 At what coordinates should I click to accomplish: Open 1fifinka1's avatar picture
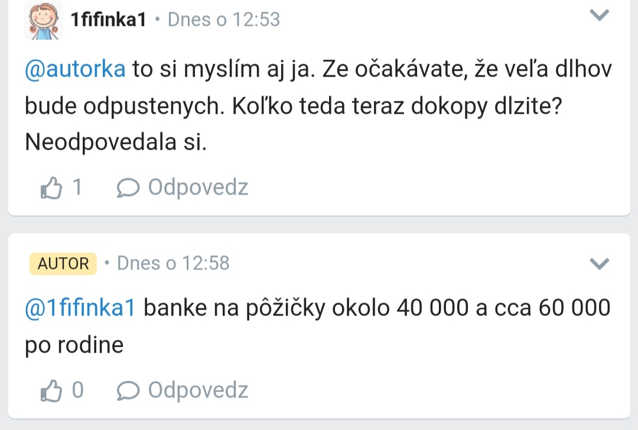click(x=44, y=21)
